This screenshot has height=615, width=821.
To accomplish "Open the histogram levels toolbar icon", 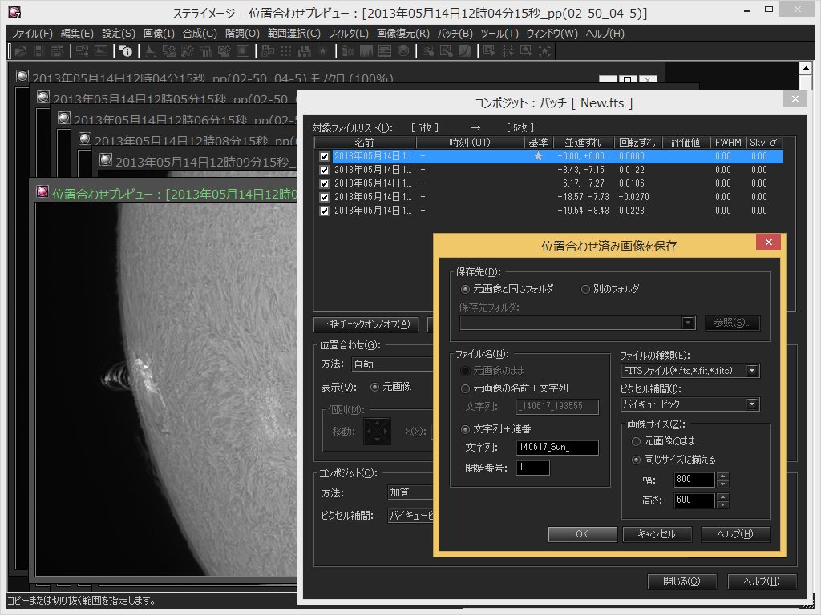I will 151,50.
